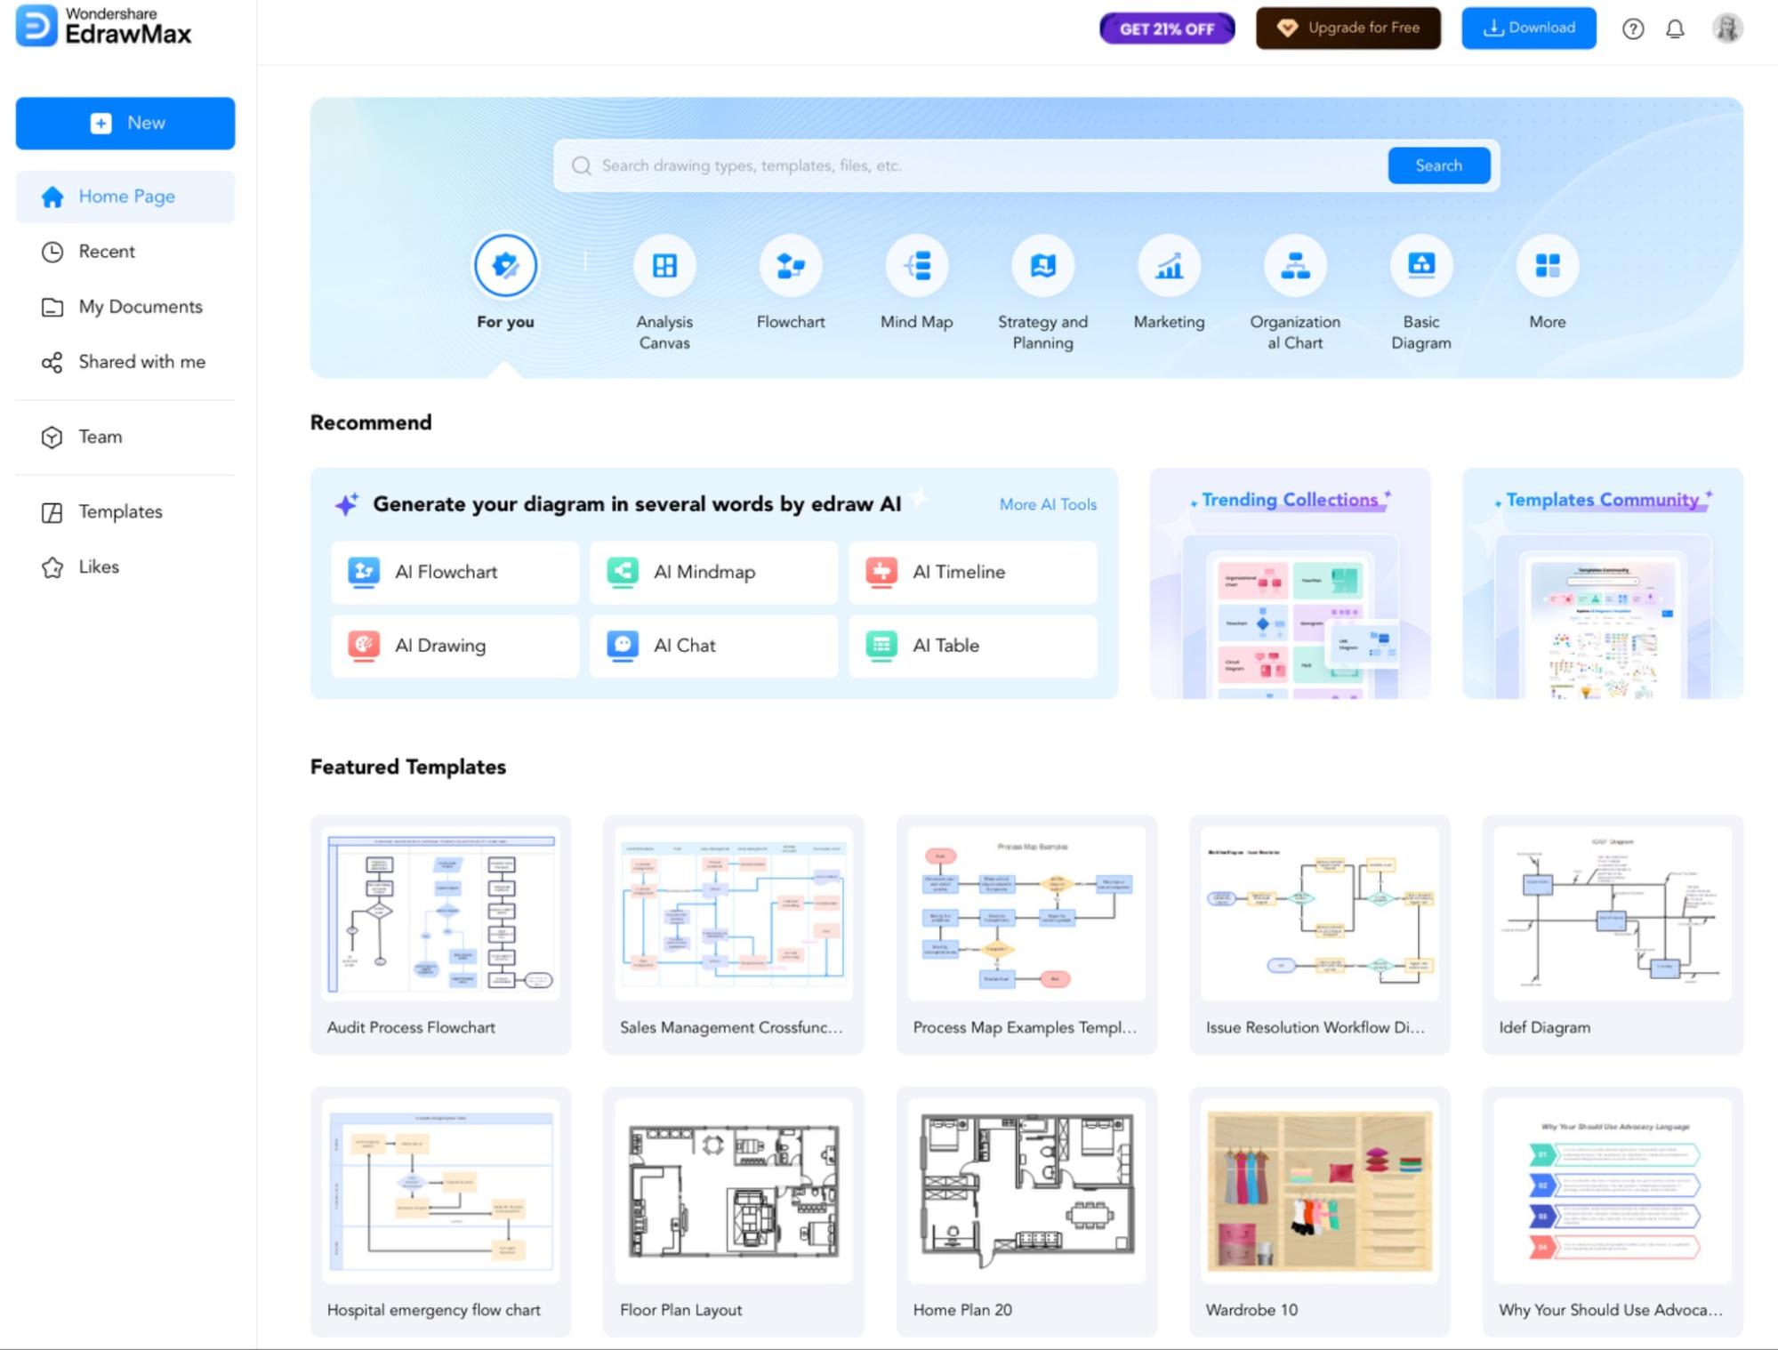Open the Audit Process Flowchart template thumbnail
Viewport: 1778px width, 1350px height.
tap(440, 913)
